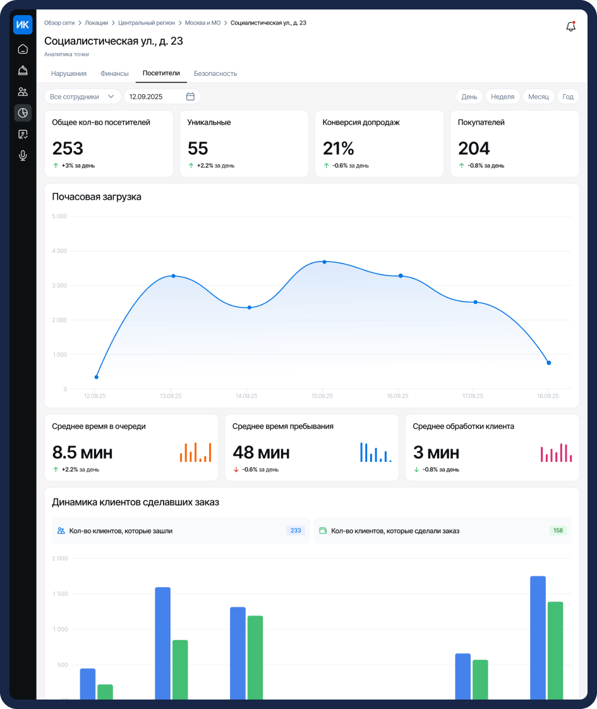Screen dimensions: 597x709
Task: Click the 12.09.2025 date input field
Action: click(162, 96)
